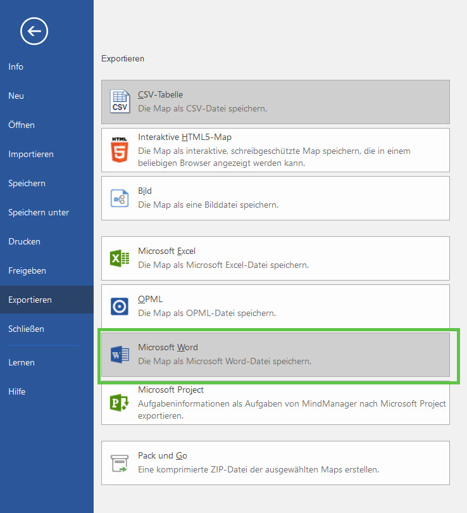This screenshot has width=467, height=513.
Task: Click the CSV-Tabelle spreadsheet icon
Action: [x=120, y=101]
